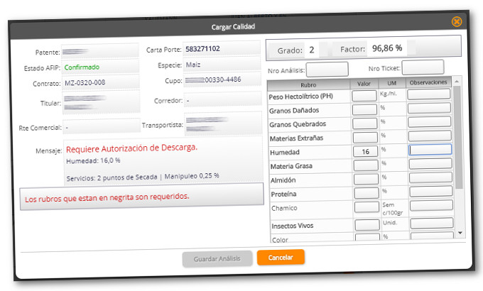Viewport: 483px width, 291px height.
Task: Click the Proteína observaciones field
Action: (x=430, y=192)
